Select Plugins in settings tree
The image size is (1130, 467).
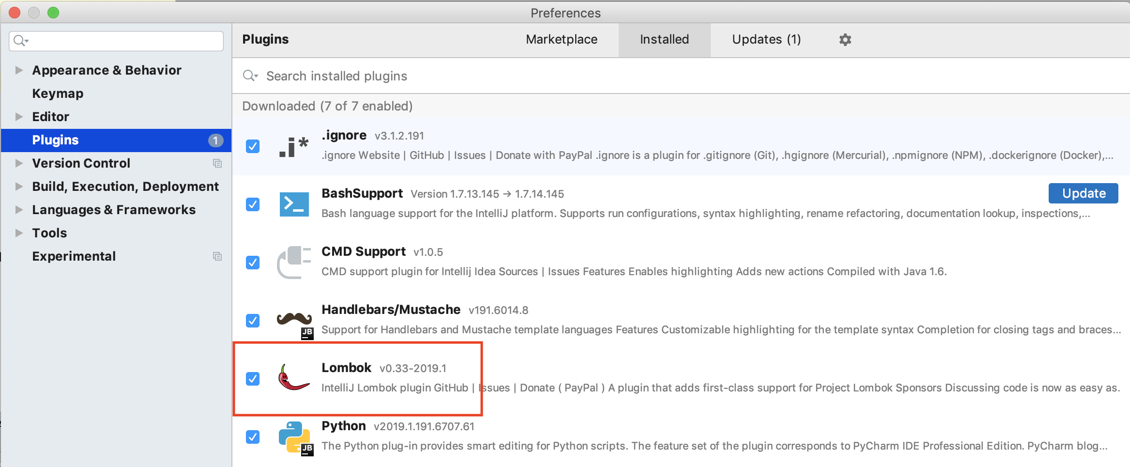coord(116,140)
